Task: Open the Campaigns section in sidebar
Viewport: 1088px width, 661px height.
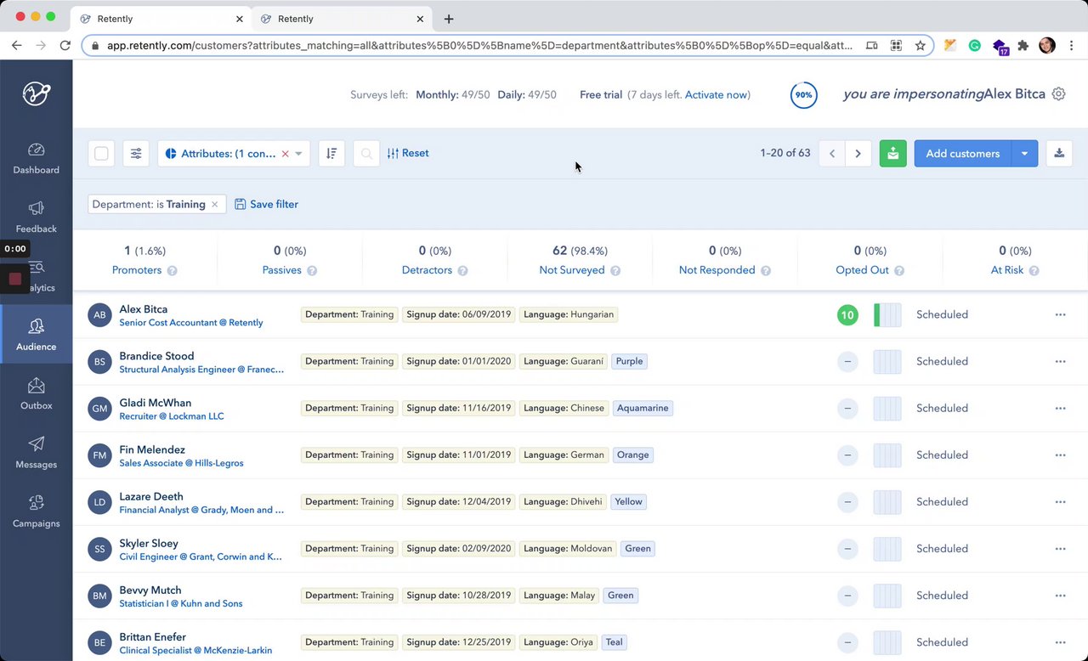Action: point(36,512)
